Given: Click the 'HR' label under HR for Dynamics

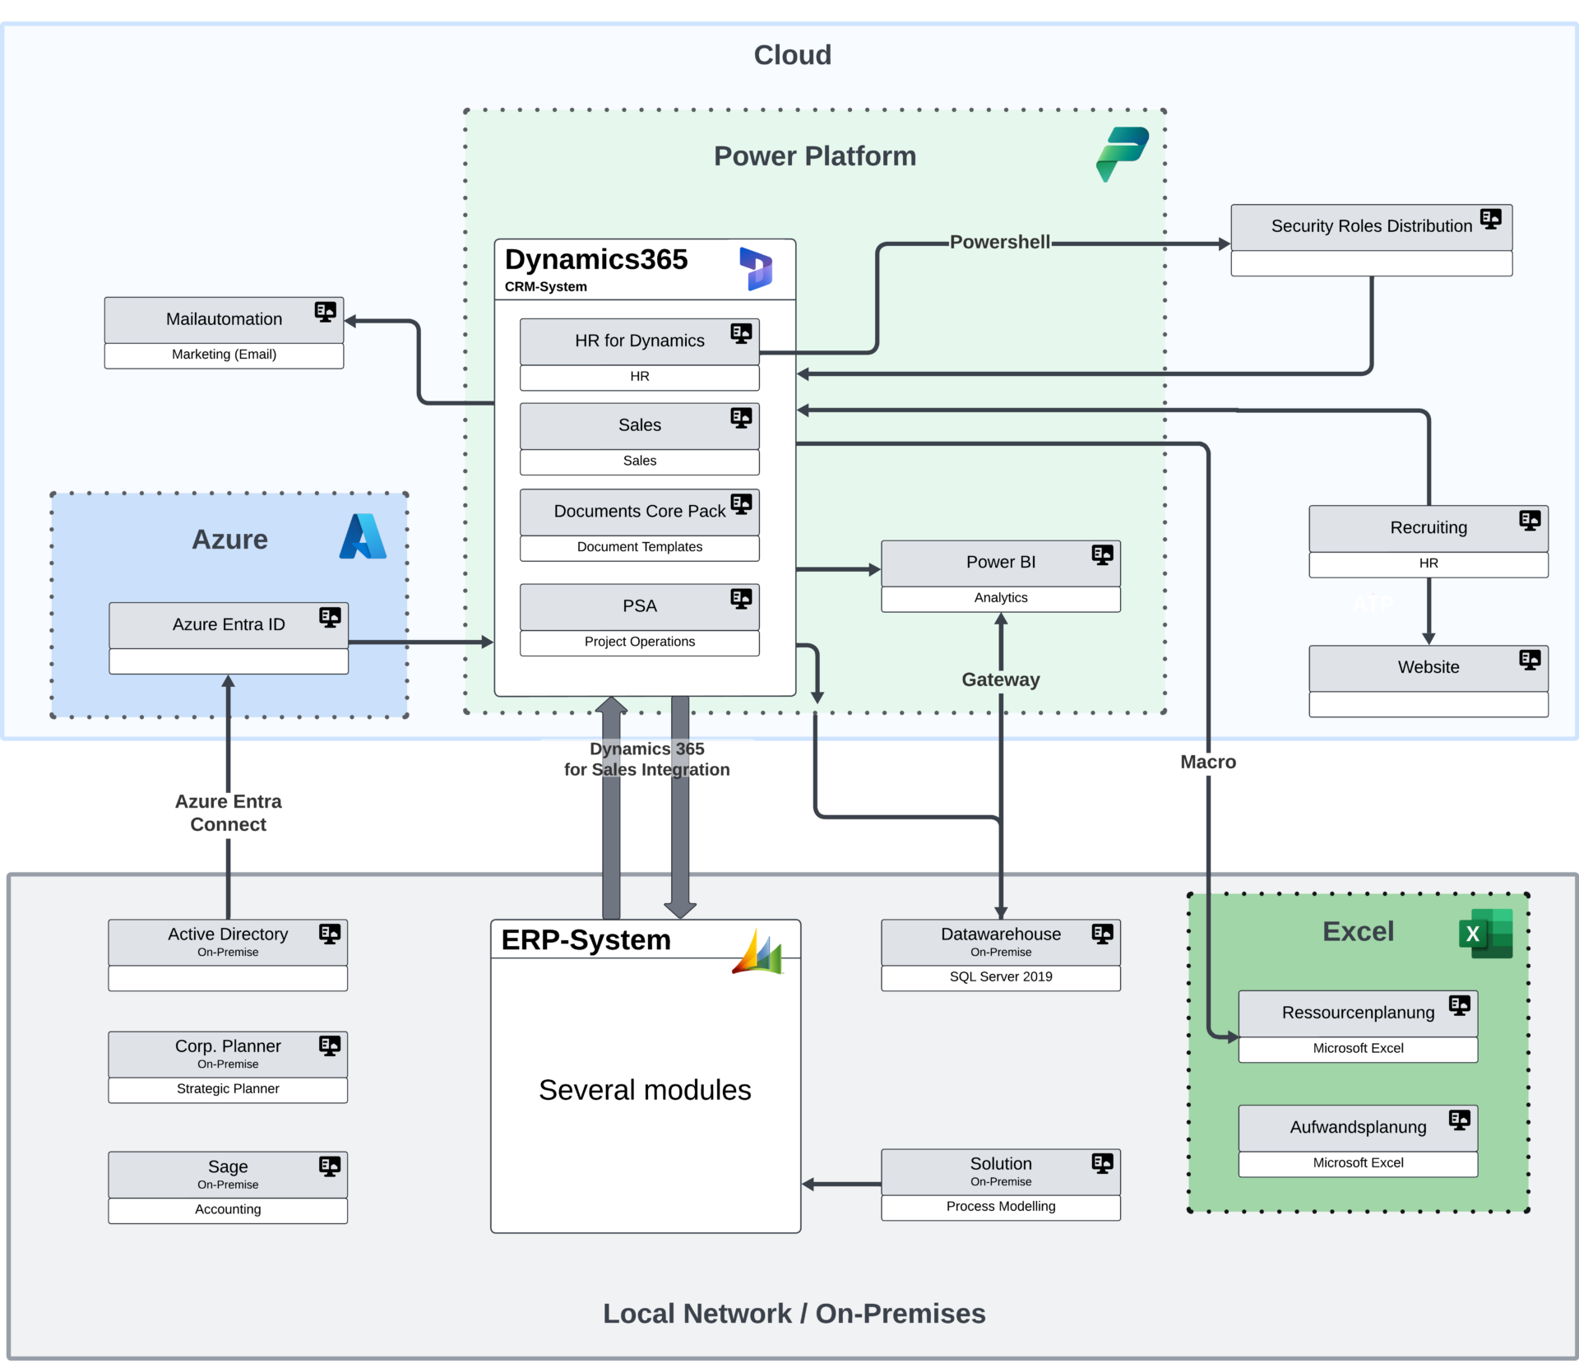Looking at the screenshot, I should tap(640, 376).
